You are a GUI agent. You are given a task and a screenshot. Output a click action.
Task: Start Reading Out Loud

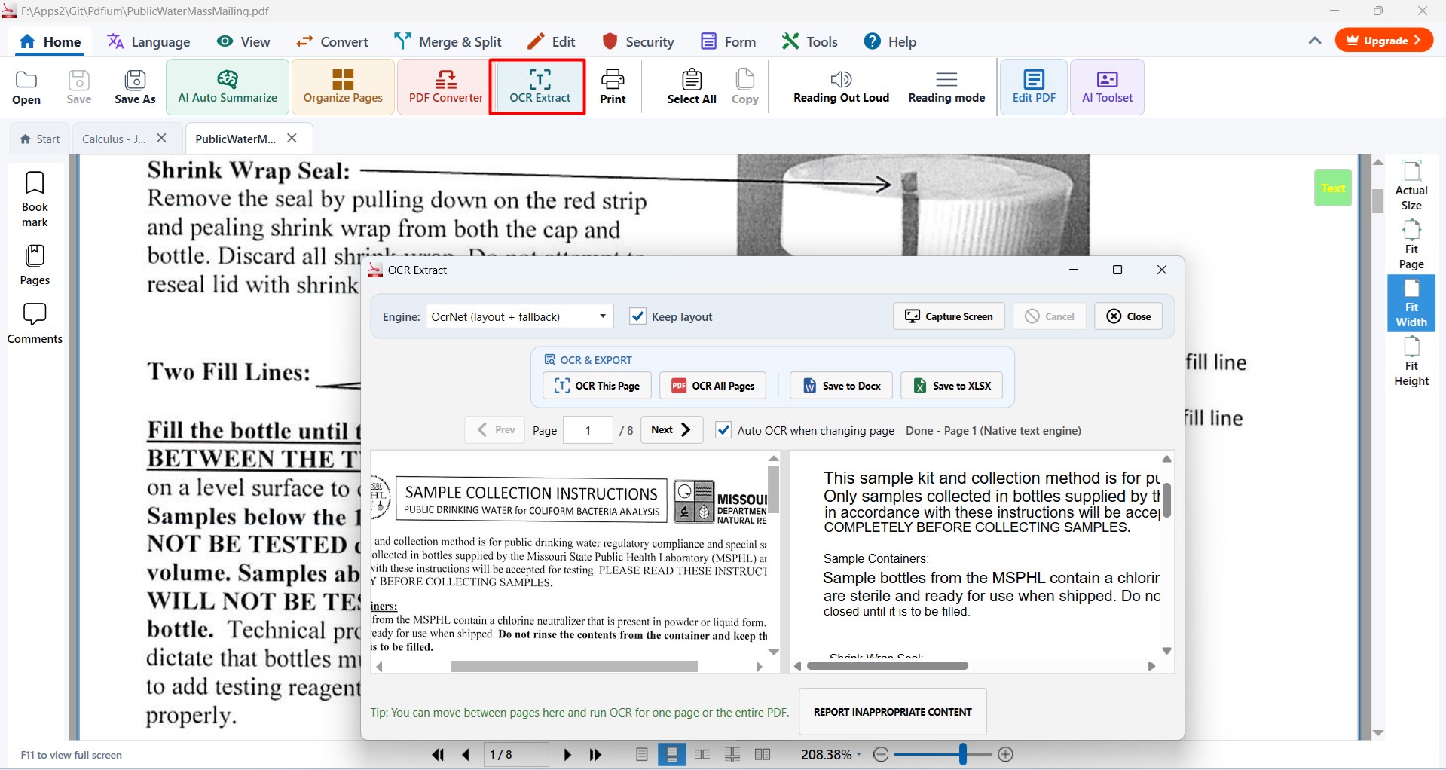pyautogui.click(x=841, y=87)
